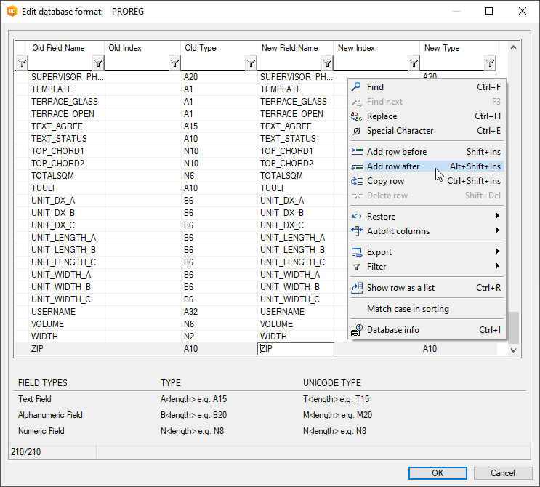540x487 pixels.
Task: Click the ZIP New Field Name edit cell
Action: click(x=296, y=349)
